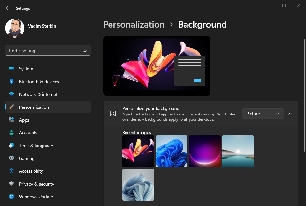Click the Bluetooth icon in sidebar
This screenshot has height=206, width=306.
point(11,81)
